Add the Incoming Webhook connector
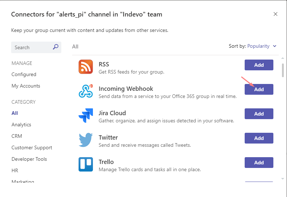 tap(259, 89)
